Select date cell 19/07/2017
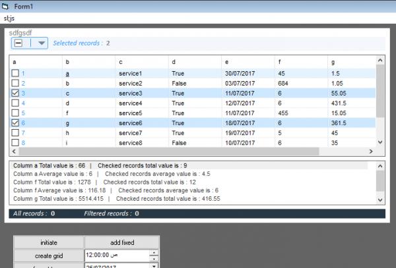Viewport: 396px width, 268px height. pyautogui.click(x=240, y=133)
